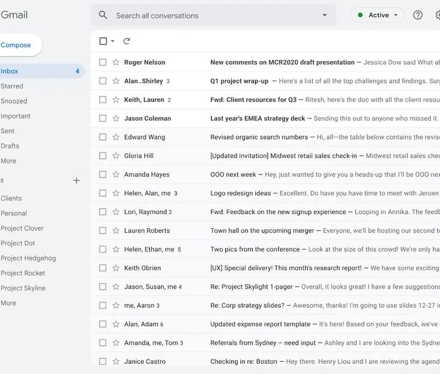Star the Amanda Hayes email
The image size is (440, 374).
(x=116, y=174)
